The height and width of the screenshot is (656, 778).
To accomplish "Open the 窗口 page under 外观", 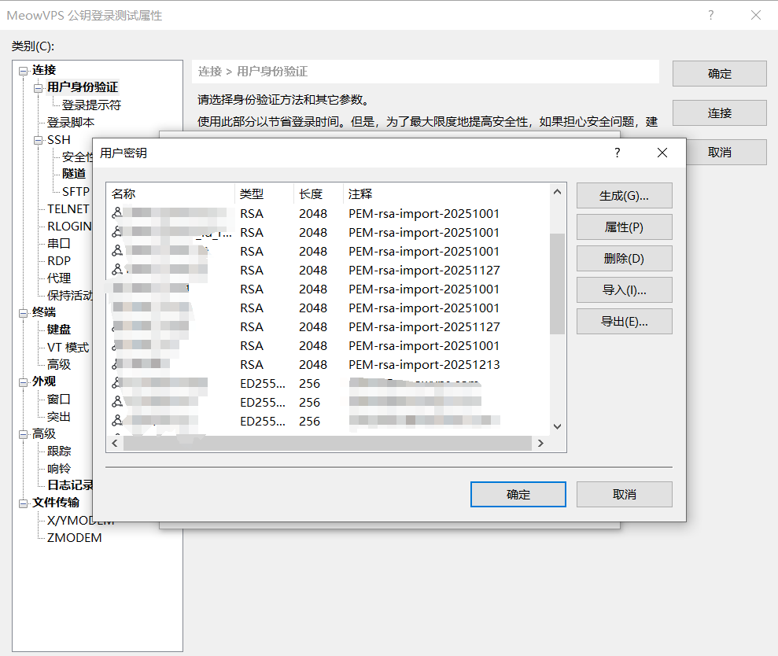I will pos(59,399).
